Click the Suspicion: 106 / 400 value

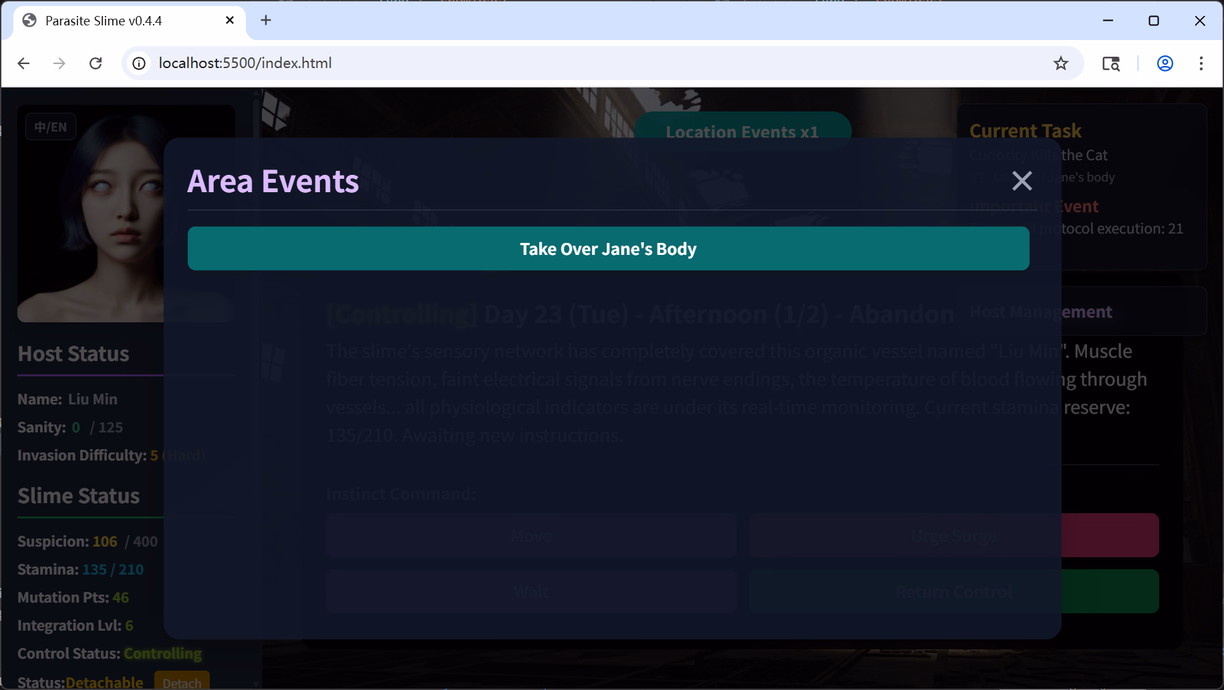(88, 541)
